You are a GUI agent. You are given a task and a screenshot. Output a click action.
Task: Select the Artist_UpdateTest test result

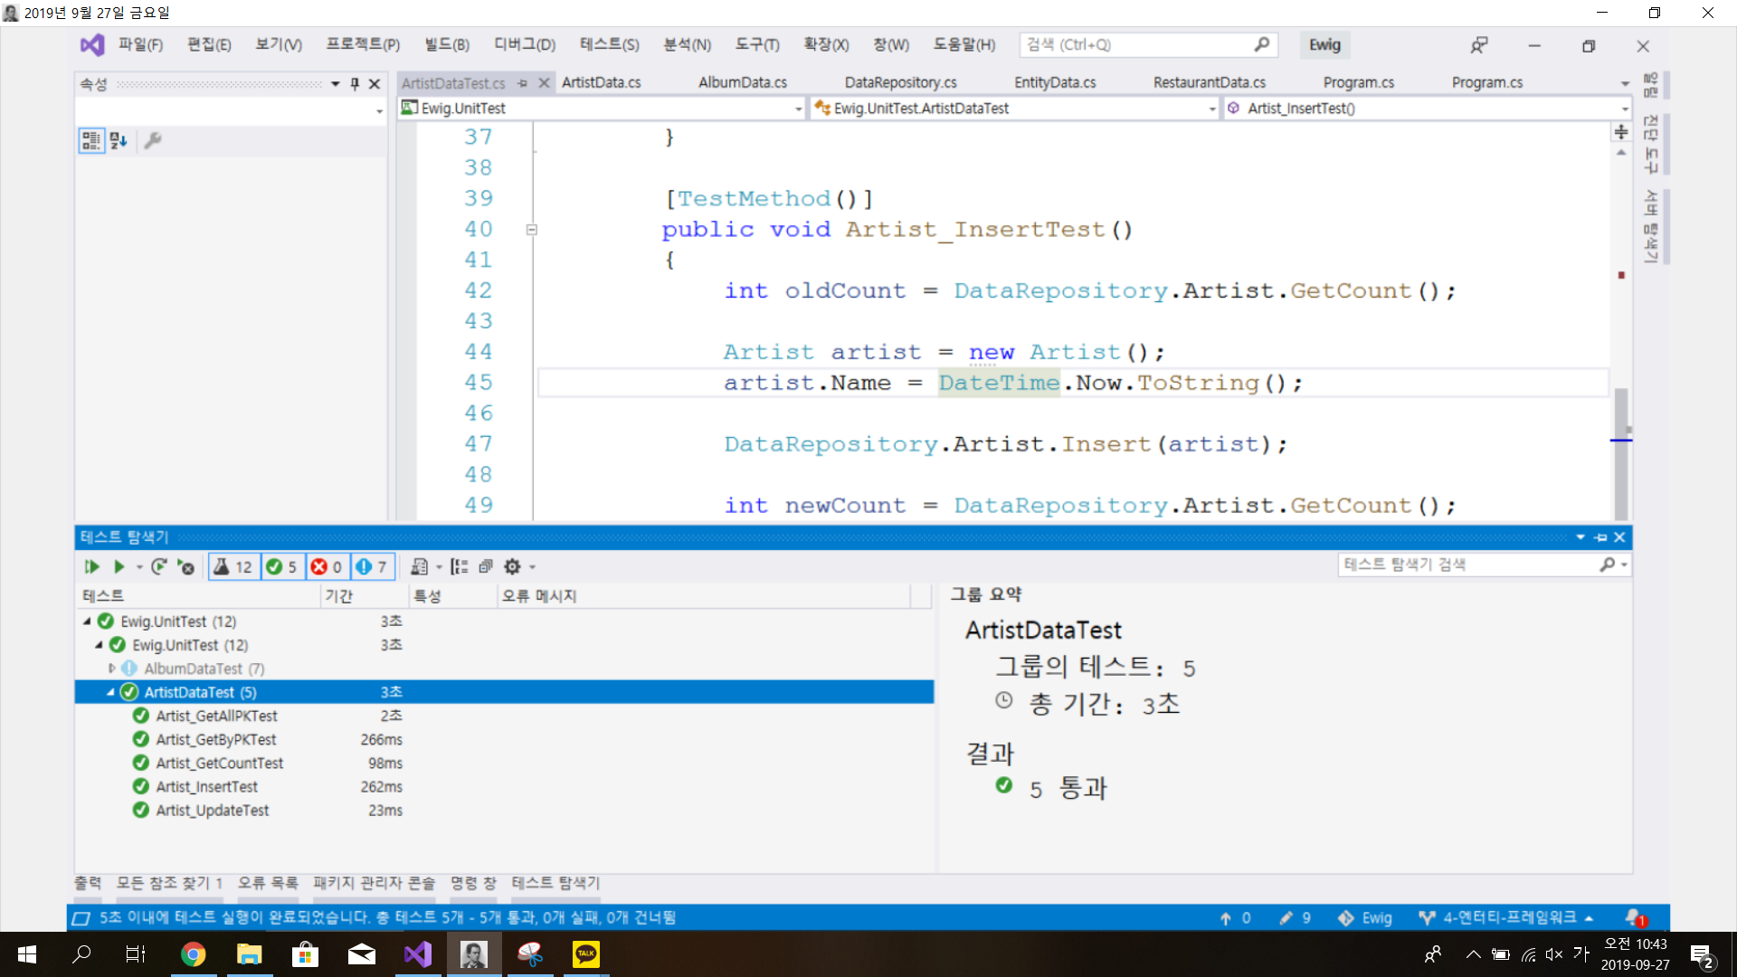coord(213,811)
